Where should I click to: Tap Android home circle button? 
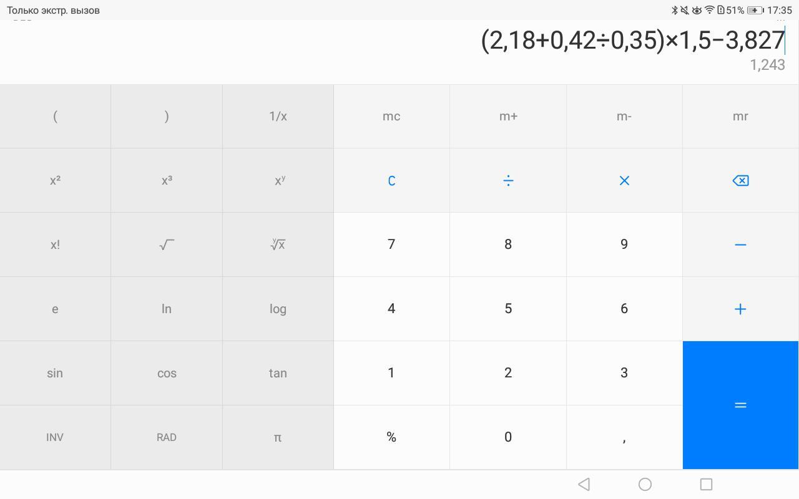(645, 484)
